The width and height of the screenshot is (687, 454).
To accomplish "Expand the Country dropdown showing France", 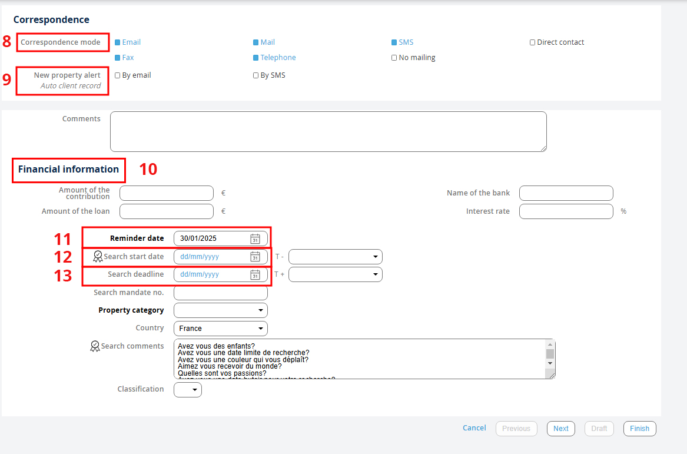I will point(221,329).
